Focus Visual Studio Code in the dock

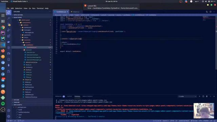3,45
